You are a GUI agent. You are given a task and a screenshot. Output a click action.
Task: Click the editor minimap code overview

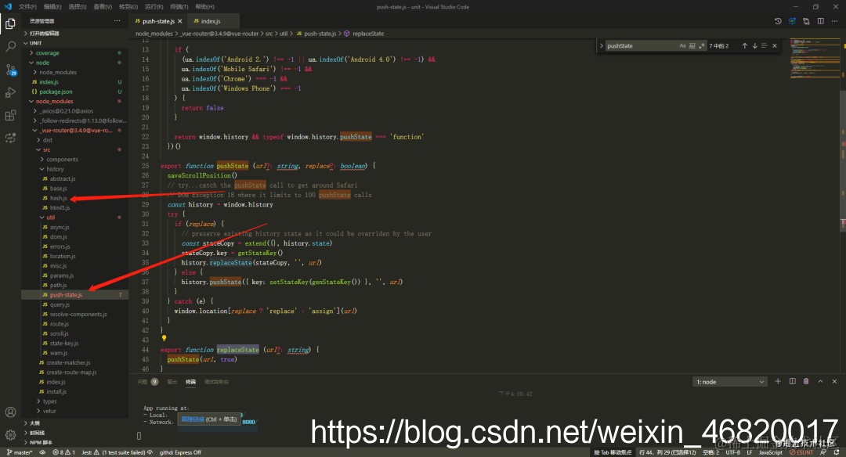click(x=815, y=58)
